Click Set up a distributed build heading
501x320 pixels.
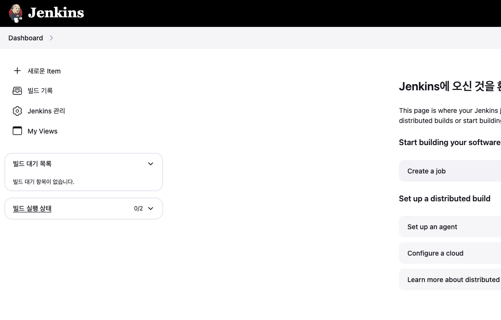(444, 198)
